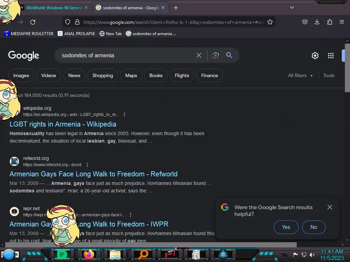Open the New Tab bookmark
This screenshot has width=350, height=262.
tap(110, 34)
